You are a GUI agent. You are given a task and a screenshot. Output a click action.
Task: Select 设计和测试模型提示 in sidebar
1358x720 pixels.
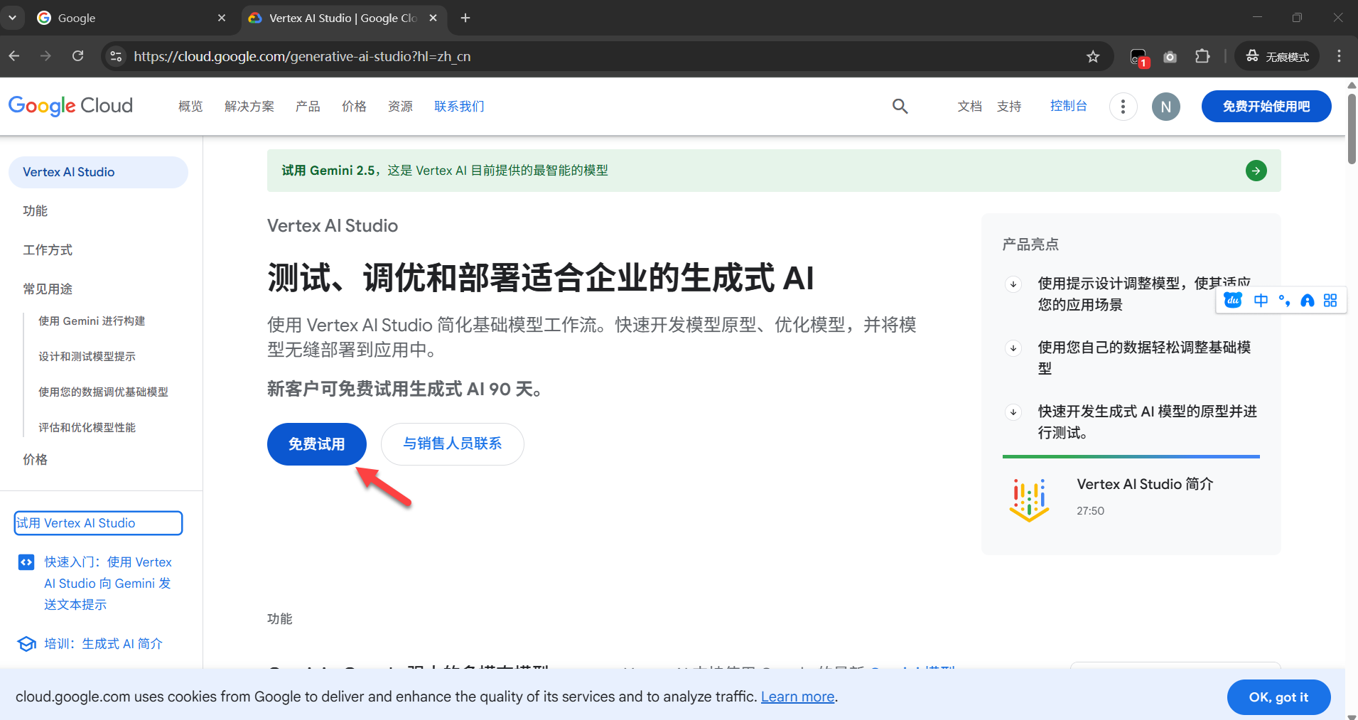pyautogui.click(x=87, y=356)
